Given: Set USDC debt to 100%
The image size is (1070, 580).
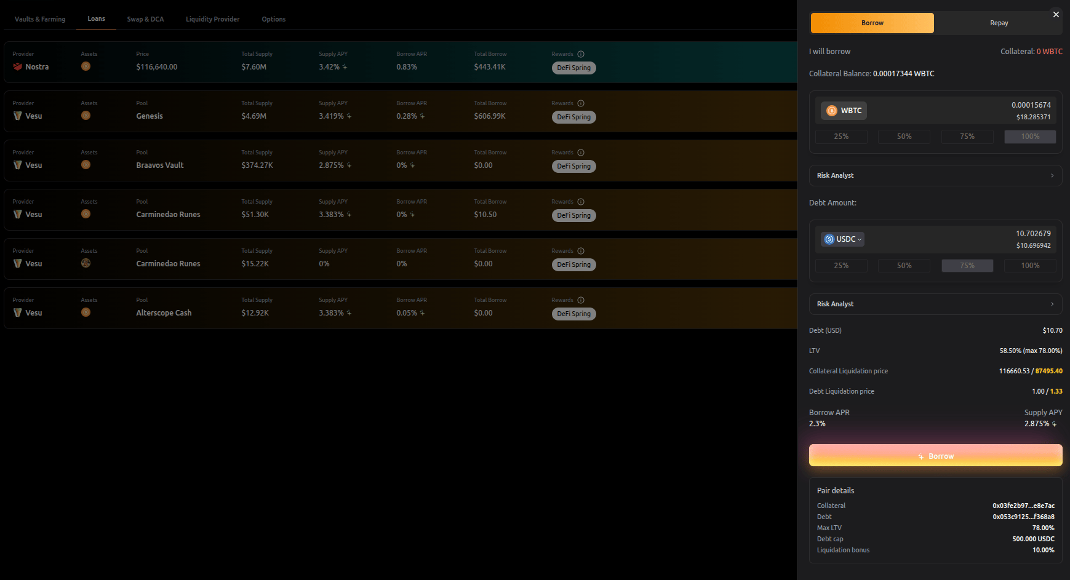Looking at the screenshot, I should pos(1030,266).
